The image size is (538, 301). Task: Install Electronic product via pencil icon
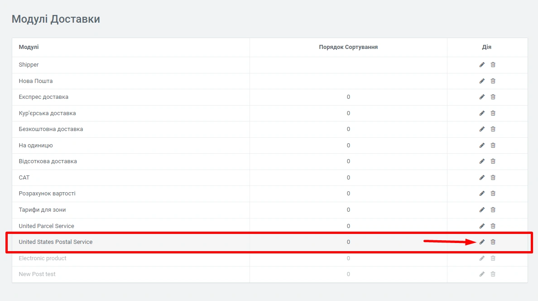click(x=482, y=258)
